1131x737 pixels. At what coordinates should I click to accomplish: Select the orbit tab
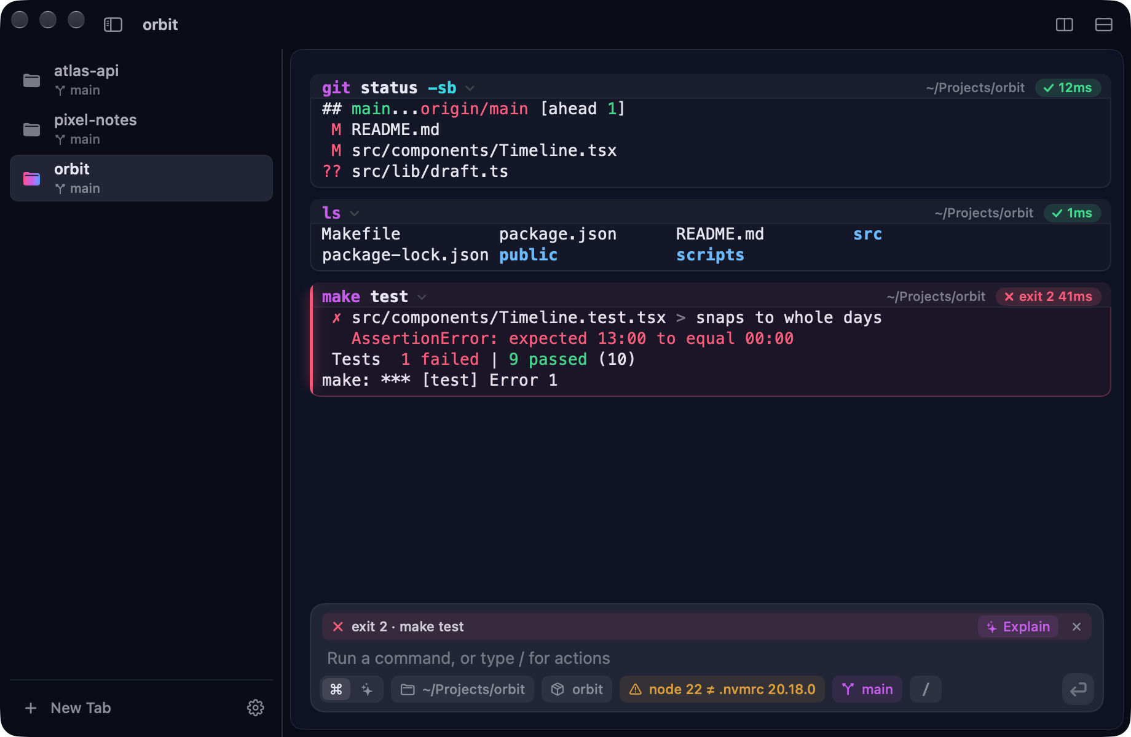point(141,178)
